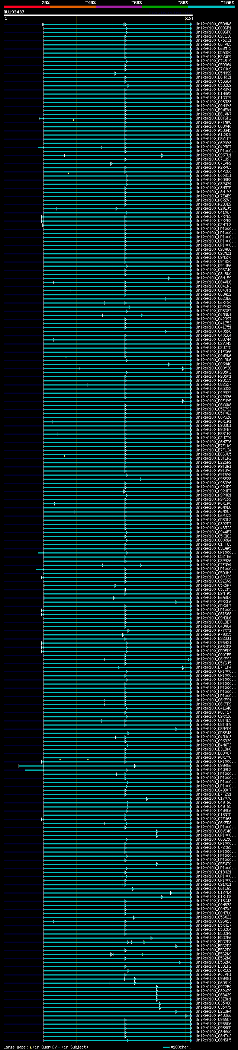Select the AU193437 query name
238x1050 pixels.
pyautogui.click(x=14, y=12)
